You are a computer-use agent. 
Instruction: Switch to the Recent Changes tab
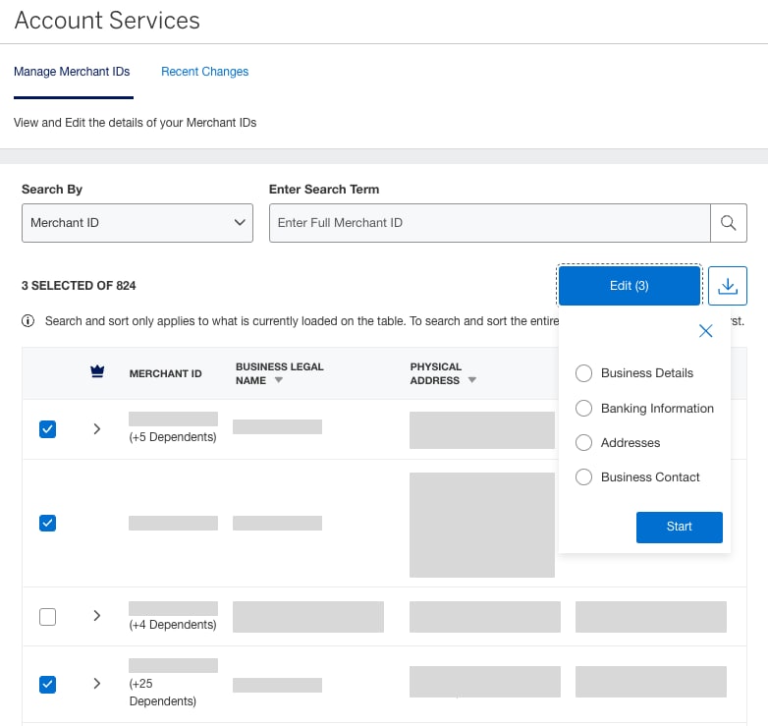click(x=204, y=72)
